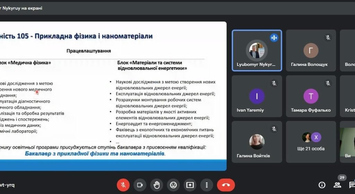The width and height of the screenshot is (355, 194).
Task: Select Тамара Фуфалько's purple avatar
Action: tap(311, 96)
